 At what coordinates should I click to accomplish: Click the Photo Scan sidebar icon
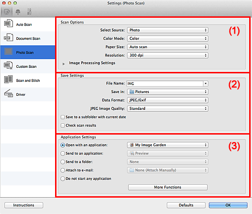[x=8, y=51]
